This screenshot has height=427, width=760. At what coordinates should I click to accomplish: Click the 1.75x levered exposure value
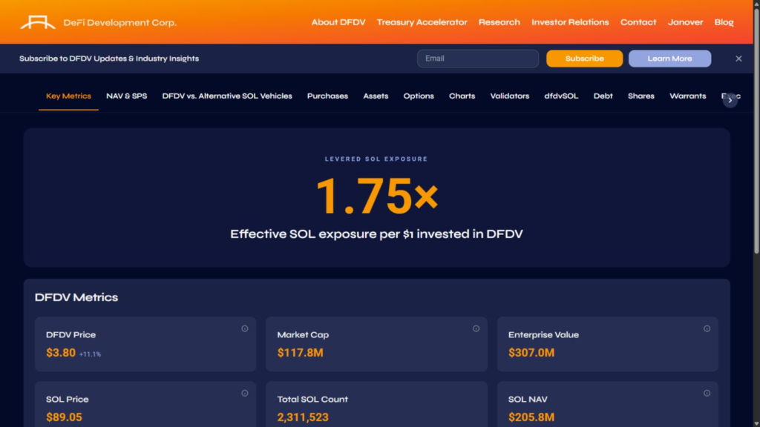(x=376, y=196)
